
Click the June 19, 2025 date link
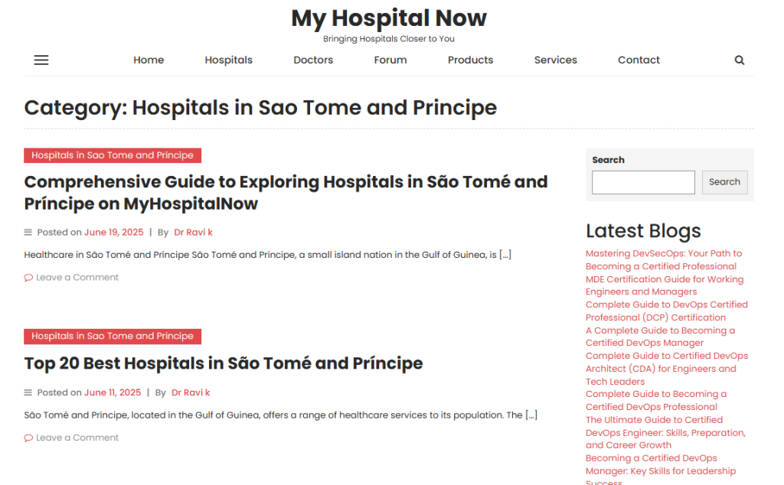tap(113, 233)
